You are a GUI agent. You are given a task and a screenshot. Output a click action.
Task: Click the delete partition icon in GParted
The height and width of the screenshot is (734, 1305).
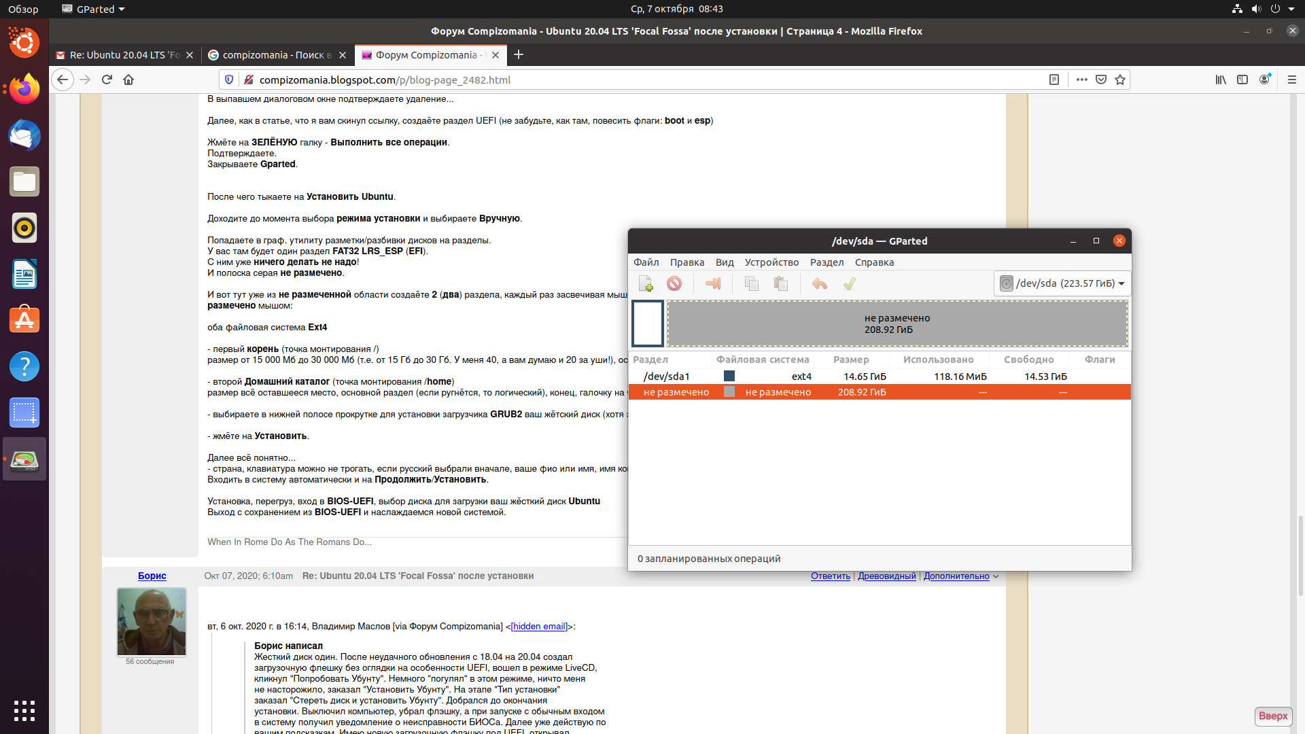pos(674,283)
